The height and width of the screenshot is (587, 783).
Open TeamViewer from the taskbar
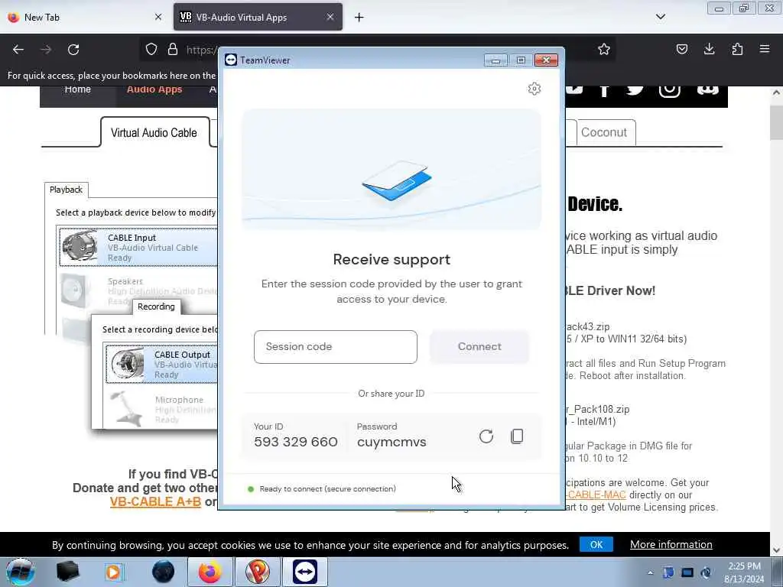click(305, 572)
